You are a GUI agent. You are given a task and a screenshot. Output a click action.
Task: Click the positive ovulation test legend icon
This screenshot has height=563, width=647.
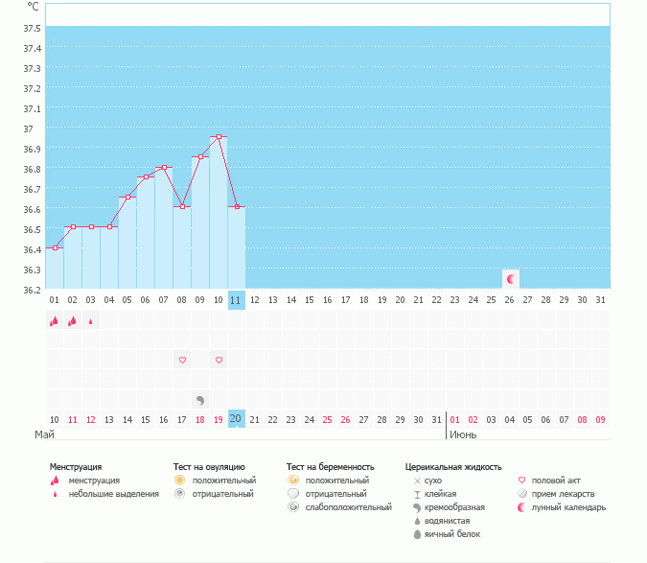tap(179, 480)
